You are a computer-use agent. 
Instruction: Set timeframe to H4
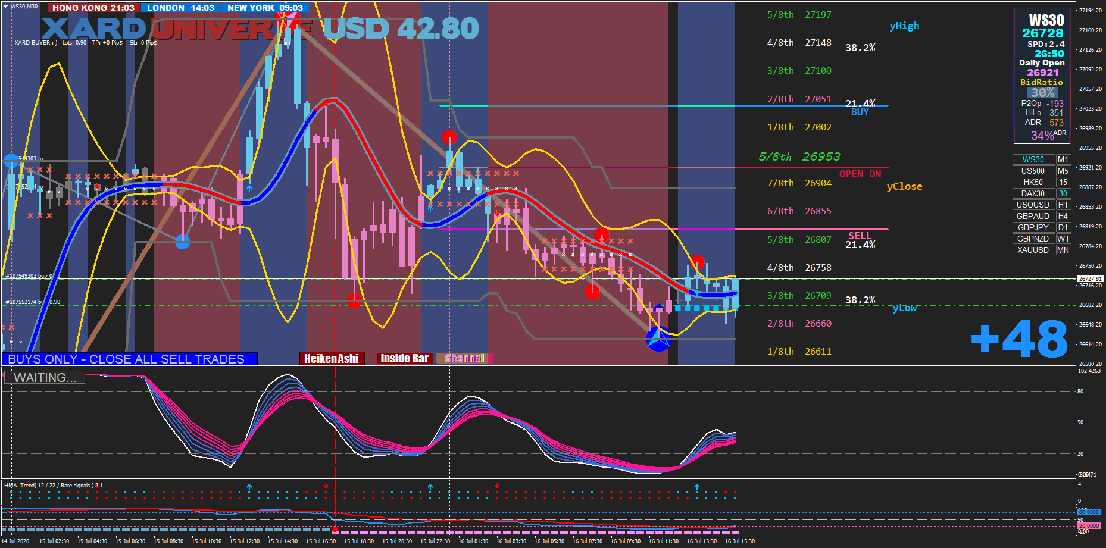tap(1063, 216)
